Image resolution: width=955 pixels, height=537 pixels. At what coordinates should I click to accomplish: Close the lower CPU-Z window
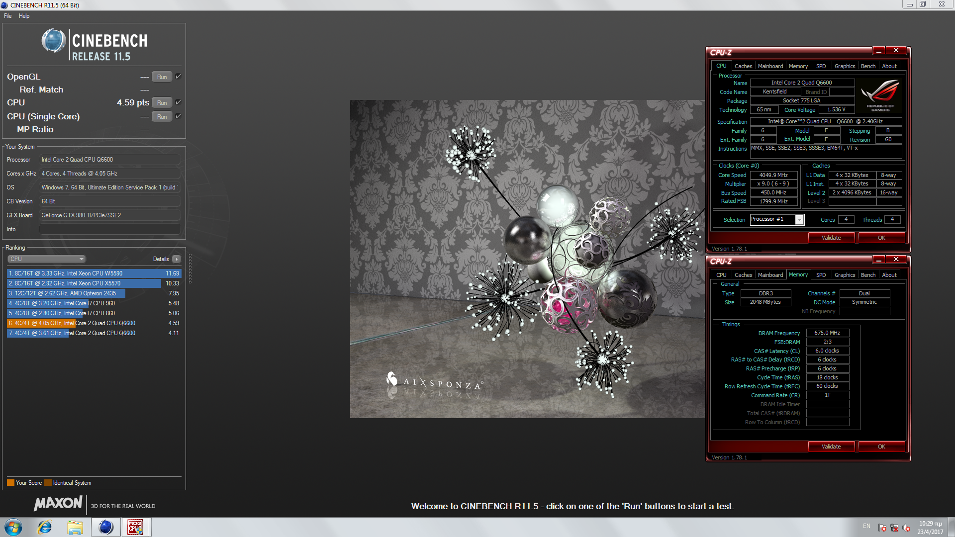point(896,260)
